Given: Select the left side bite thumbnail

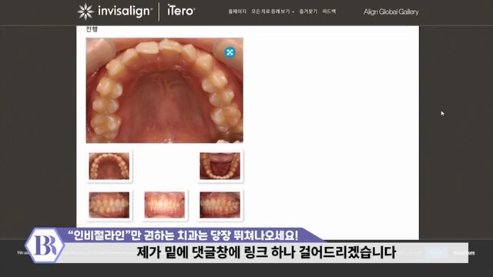Looking at the screenshot, I should click(x=220, y=205).
